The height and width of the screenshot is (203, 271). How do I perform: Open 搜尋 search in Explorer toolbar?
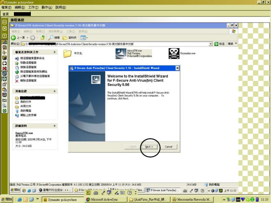tap(54, 38)
